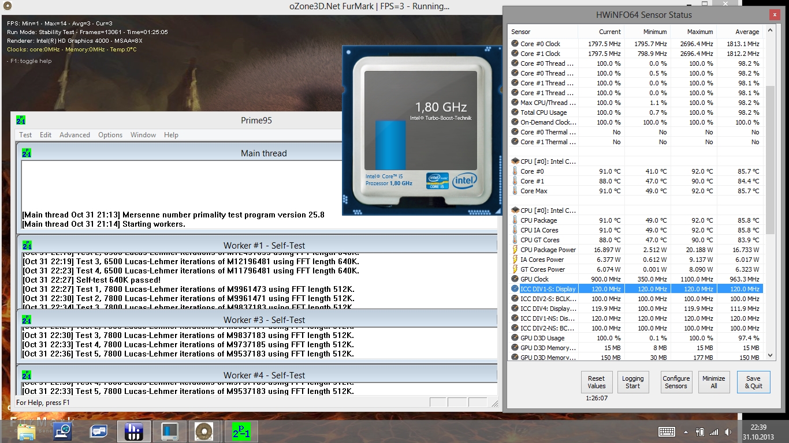Click the clock icon beside Core #0 Clock
Screen dimensions: 789x443
pyautogui.click(x=515, y=44)
